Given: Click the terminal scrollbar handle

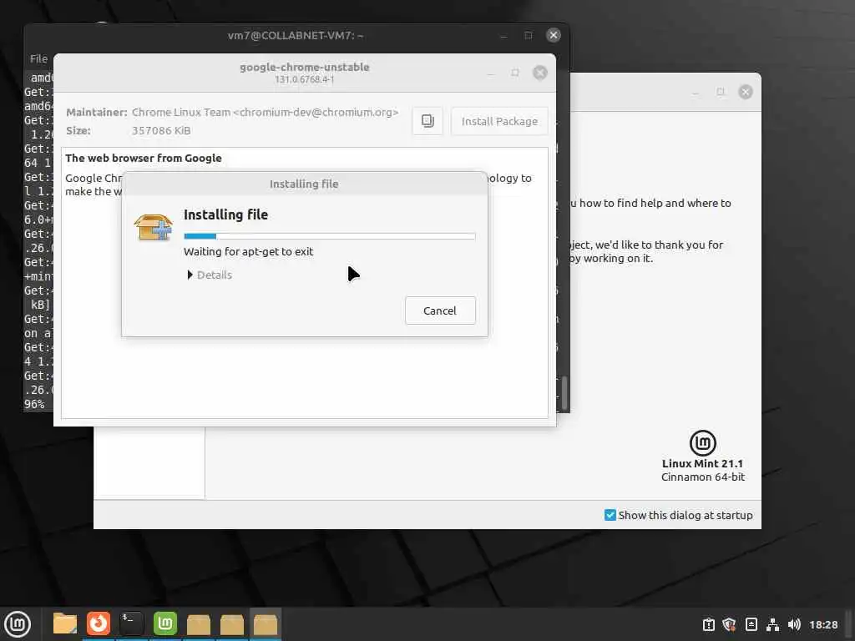Looking at the screenshot, I should coord(564,392).
